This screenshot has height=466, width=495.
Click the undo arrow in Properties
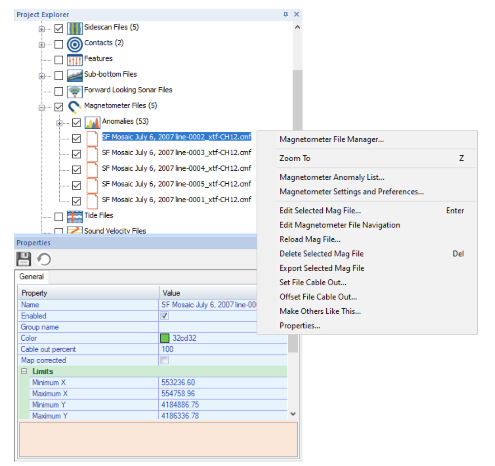tap(44, 259)
